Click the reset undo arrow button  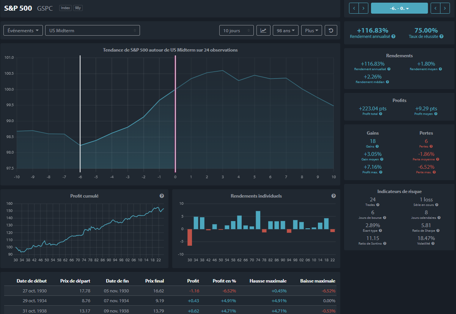(x=331, y=30)
